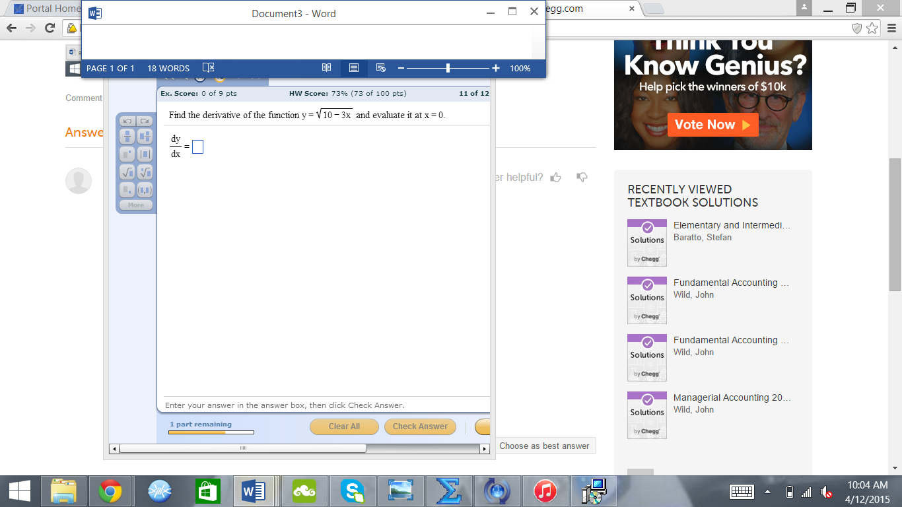Click the Solutions thumbnail beside Elementary and Intermediate
The height and width of the screenshot is (507, 902).
pyautogui.click(x=647, y=243)
